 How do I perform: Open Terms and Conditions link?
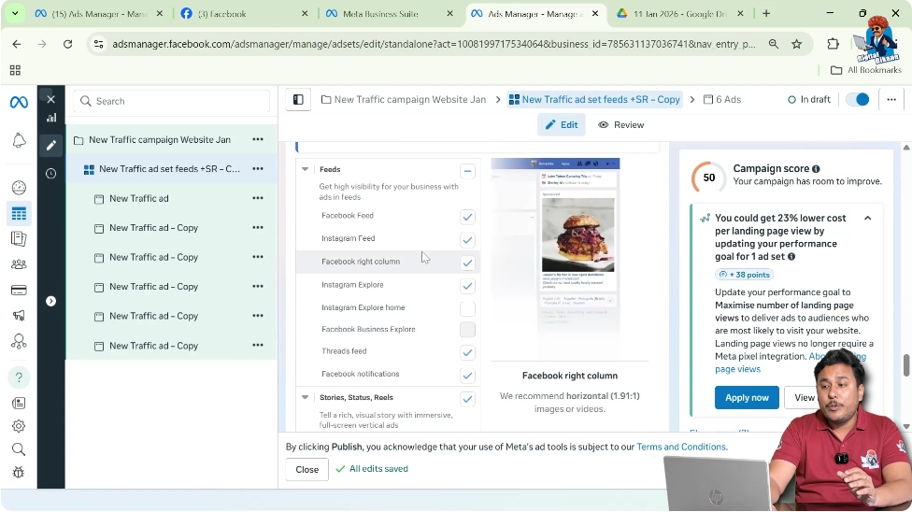682,447
